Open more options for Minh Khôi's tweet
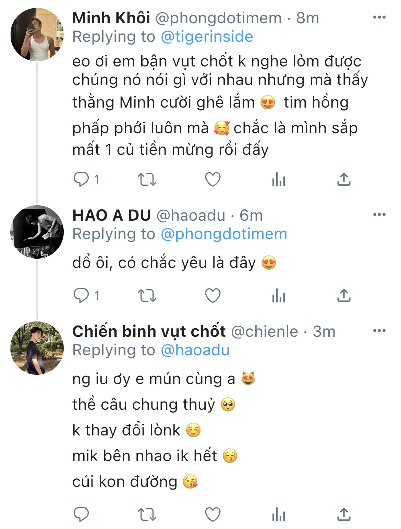Viewport: 401px width, 529px height. (x=379, y=17)
